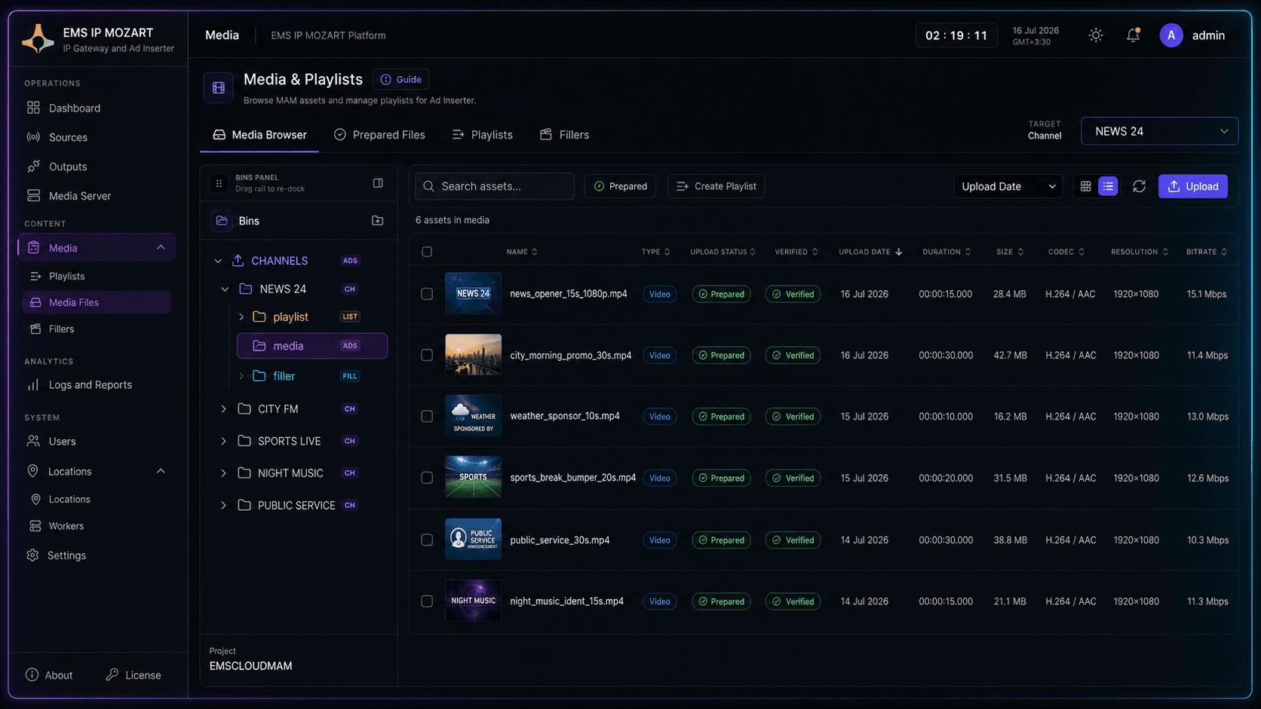Click Create Playlist button
Image resolution: width=1261 pixels, height=709 pixels.
(716, 186)
